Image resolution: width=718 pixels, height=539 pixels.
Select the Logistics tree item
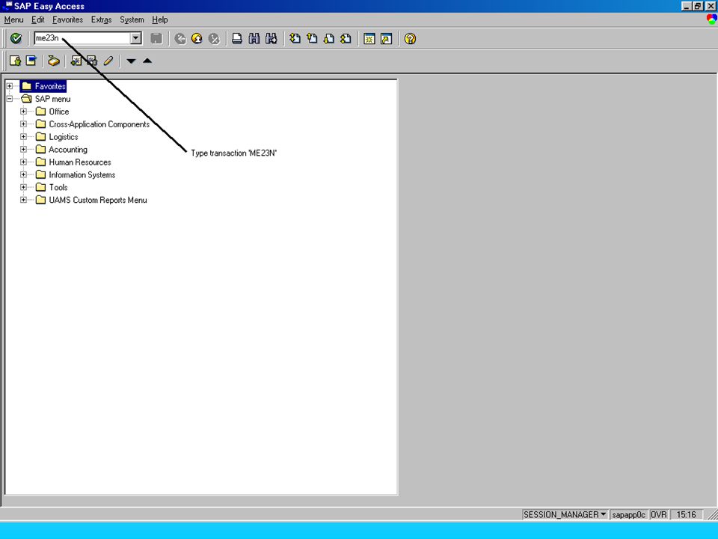[64, 136]
